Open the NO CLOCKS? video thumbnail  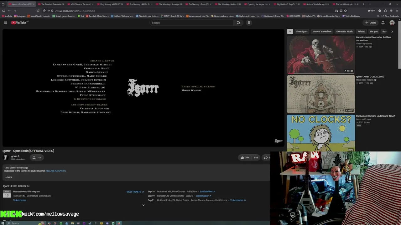pyautogui.click(x=321, y=133)
